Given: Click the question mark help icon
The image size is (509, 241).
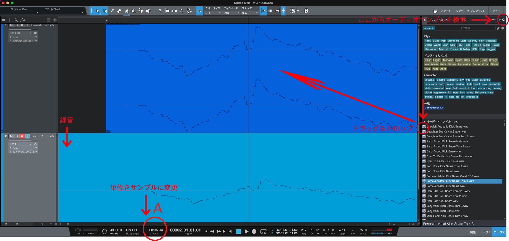Looking at the screenshot, I should click(x=160, y=11).
